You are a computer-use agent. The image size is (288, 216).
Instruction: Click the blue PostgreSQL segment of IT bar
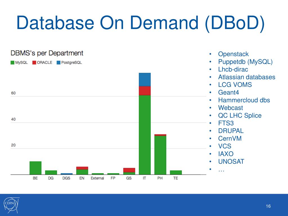145,80
